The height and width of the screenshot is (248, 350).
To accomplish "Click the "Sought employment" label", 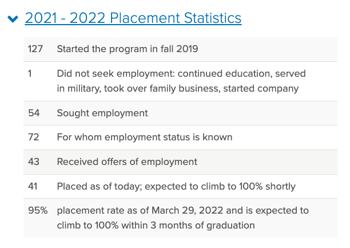I will click(x=102, y=113).
